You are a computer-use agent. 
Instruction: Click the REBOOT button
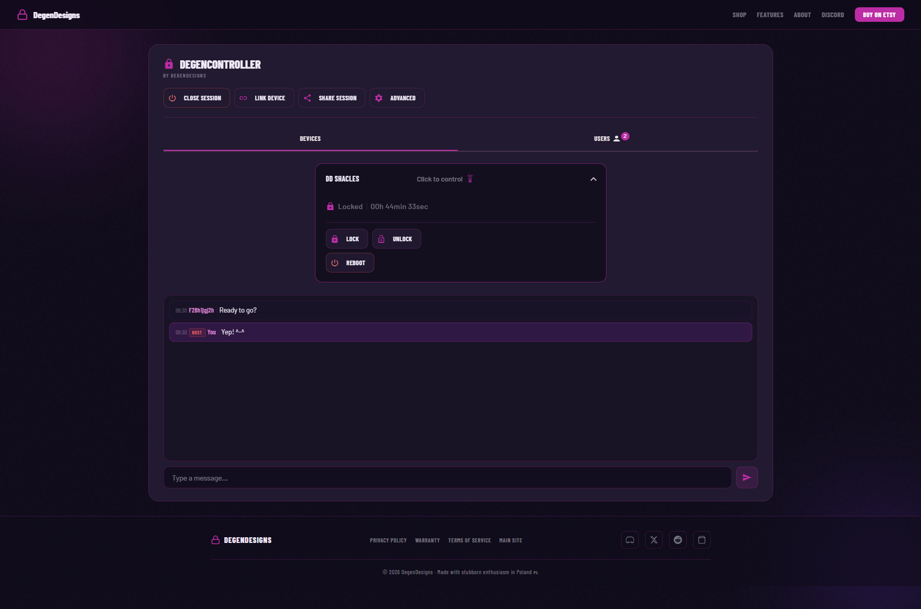coord(350,263)
